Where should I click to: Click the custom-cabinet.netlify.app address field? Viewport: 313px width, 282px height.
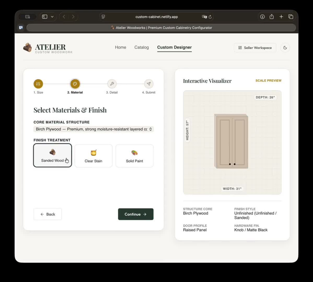(x=156, y=17)
